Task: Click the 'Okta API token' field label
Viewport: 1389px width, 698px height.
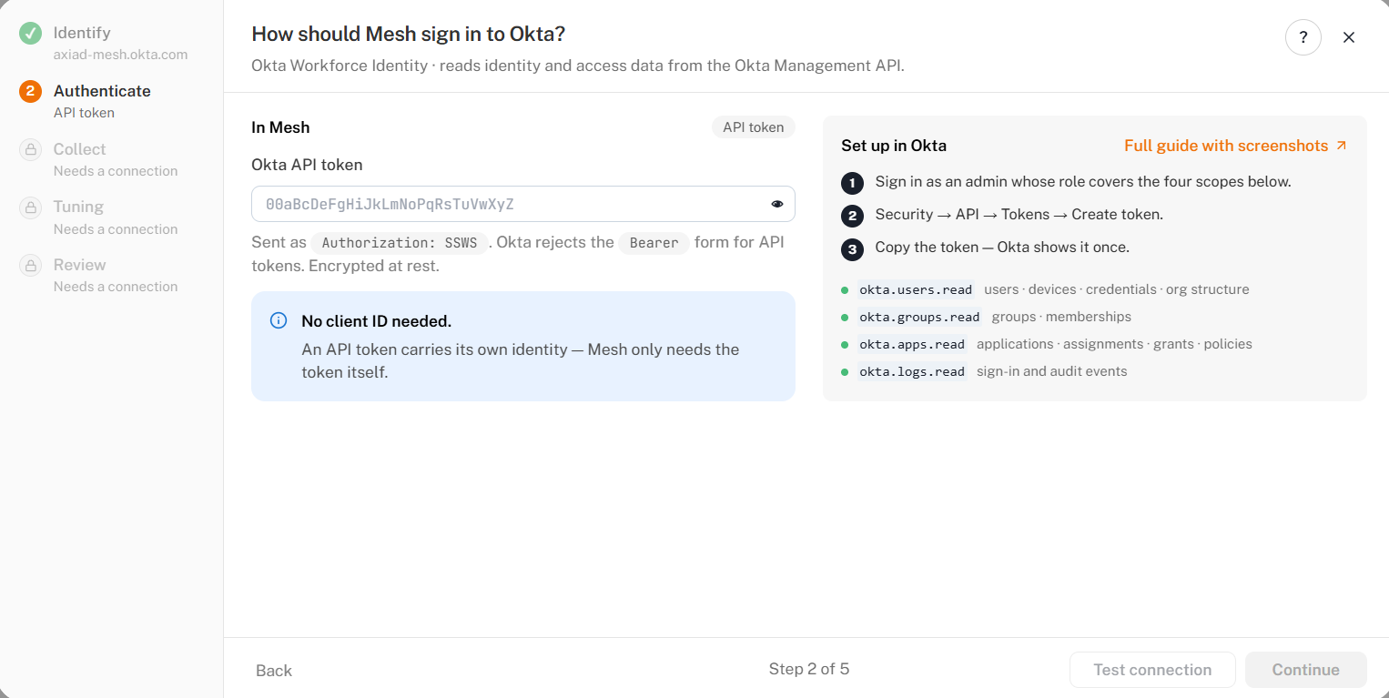Action: (x=307, y=165)
